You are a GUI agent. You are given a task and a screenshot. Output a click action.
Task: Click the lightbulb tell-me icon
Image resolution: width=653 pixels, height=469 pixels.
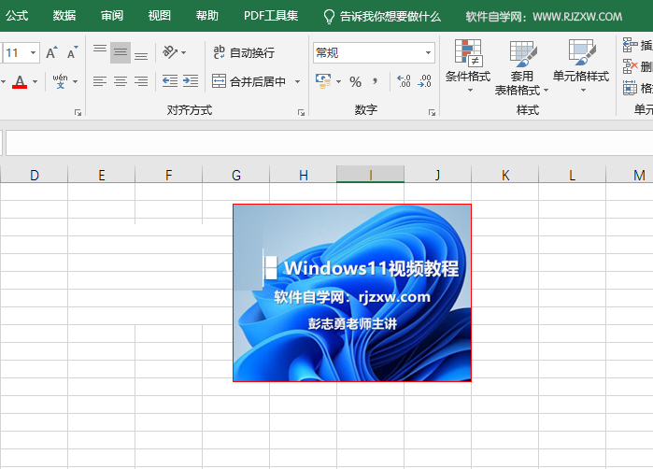coord(329,17)
